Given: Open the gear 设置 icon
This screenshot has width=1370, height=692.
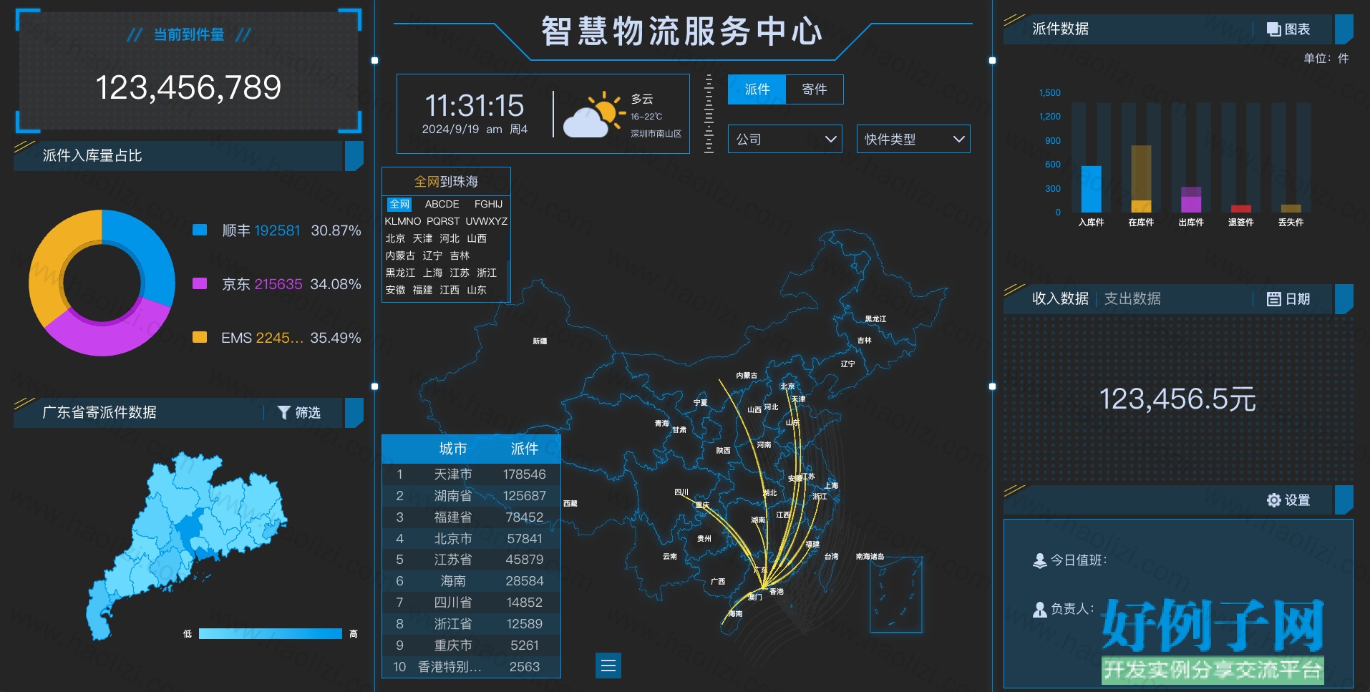Looking at the screenshot, I should point(1273,500).
